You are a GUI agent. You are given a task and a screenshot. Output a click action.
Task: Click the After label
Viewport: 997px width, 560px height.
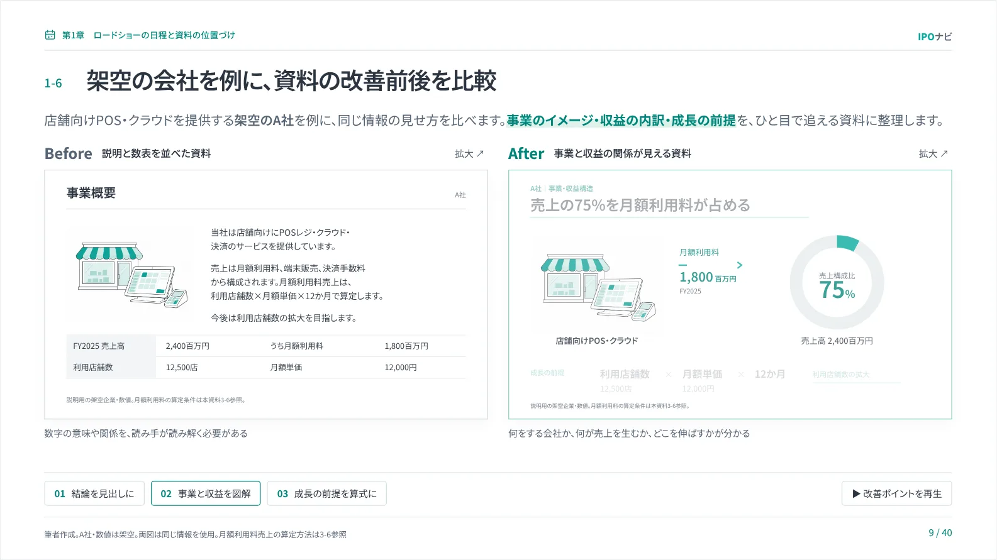click(x=526, y=154)
